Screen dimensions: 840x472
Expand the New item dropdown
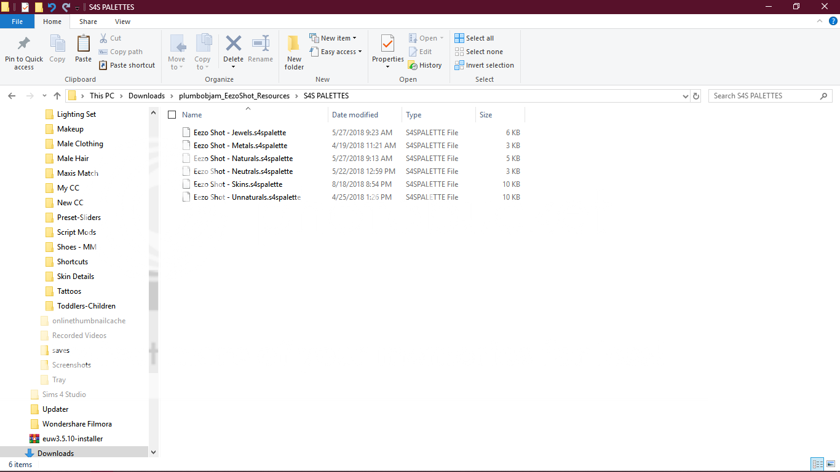(333, 38)
